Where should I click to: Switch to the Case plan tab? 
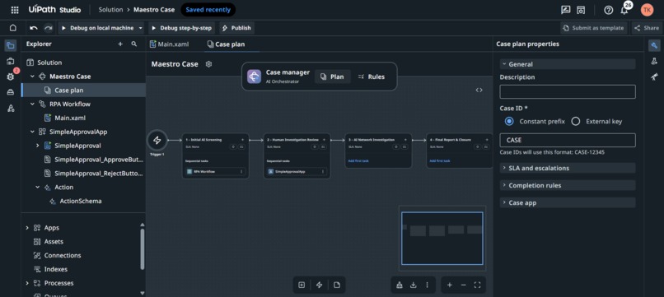coord(226,44)
